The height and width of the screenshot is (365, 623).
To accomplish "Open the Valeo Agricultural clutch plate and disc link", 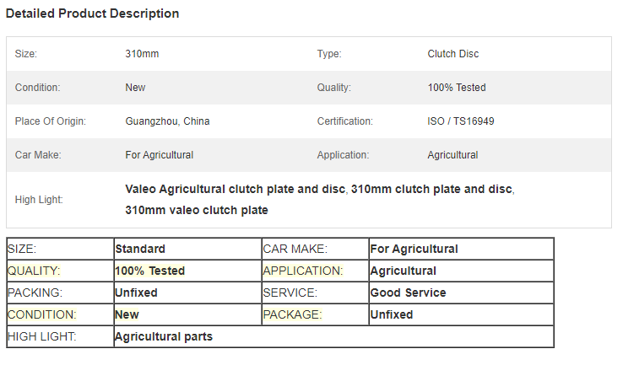I will [235, 190].
